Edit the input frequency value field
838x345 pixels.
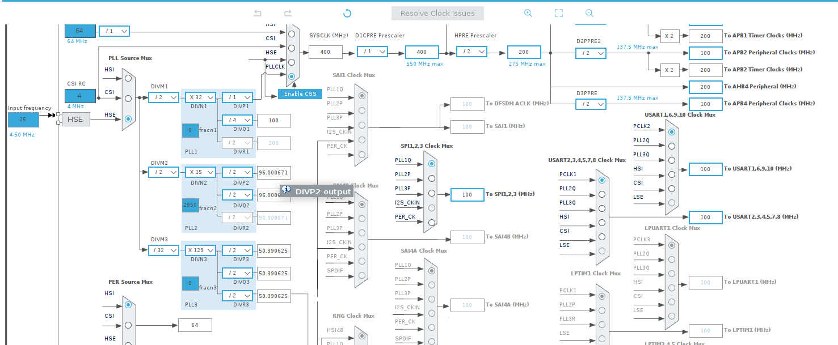point(23,120)
